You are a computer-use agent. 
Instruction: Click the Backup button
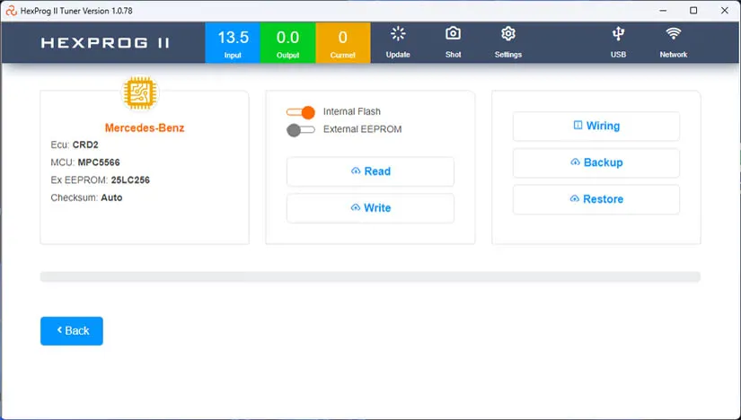[596, 162]
